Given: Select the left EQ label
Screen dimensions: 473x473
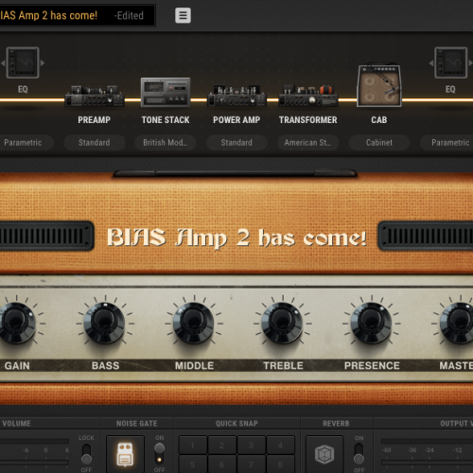Looking at the screenshot, I should point(23,89).
